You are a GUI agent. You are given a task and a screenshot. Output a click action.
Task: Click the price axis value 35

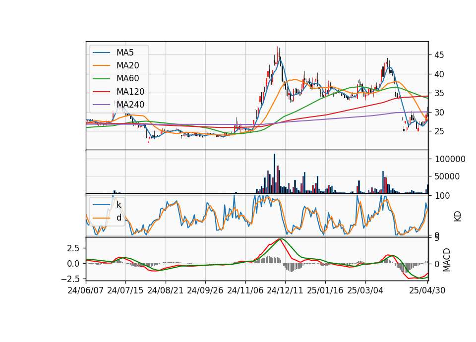tap(439, 94)
